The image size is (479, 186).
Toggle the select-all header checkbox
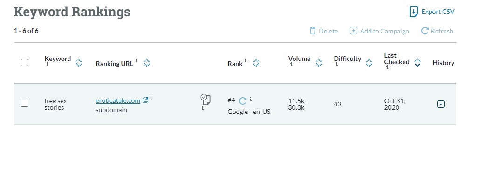point(25,62)
